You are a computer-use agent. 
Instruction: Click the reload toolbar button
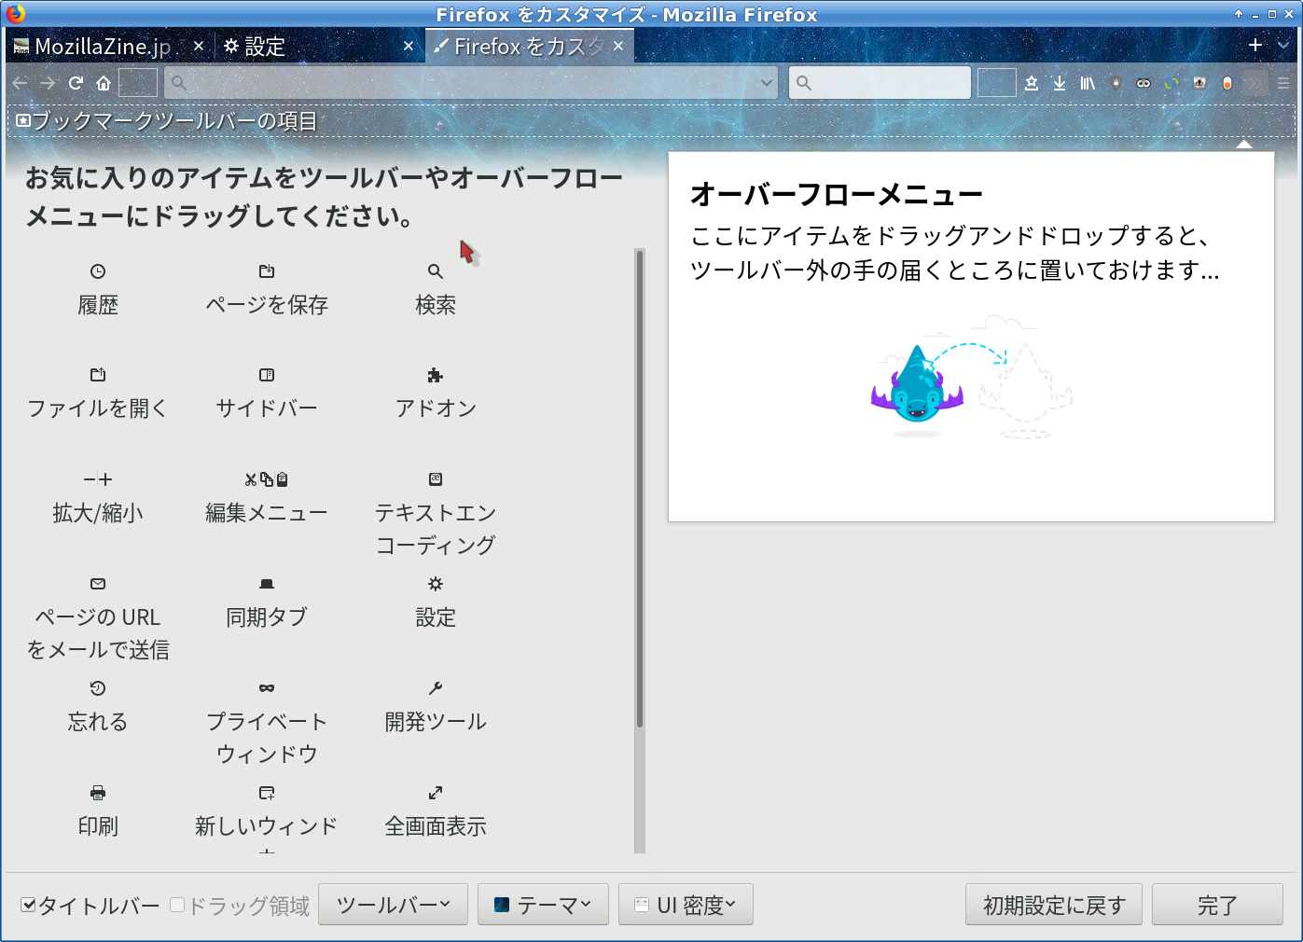tap(76, 83)
